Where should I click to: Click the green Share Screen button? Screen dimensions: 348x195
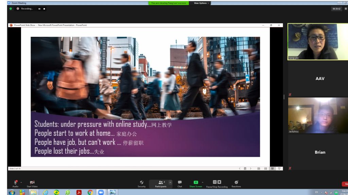(195, 183)
